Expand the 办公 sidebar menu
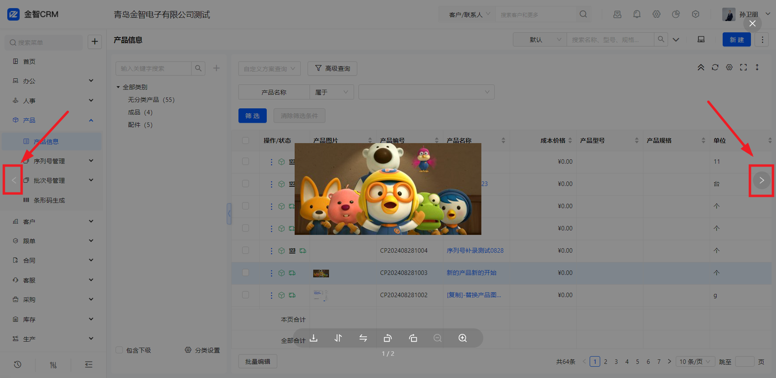The height and width of the screenshot is (378, 776). (x=53, y=81)
